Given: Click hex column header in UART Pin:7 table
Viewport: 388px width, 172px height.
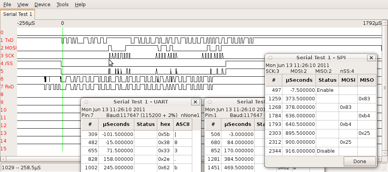Looking at the screenshot, I should [165, 124].
